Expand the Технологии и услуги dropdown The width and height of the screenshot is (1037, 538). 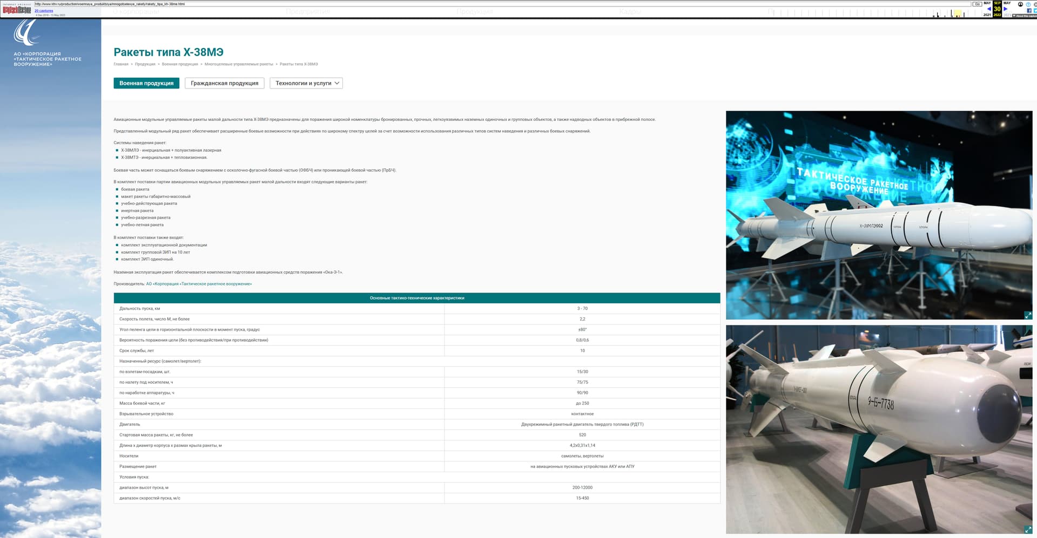(306, 83)
